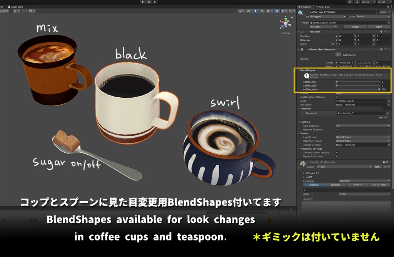
Task: Switch the Scene view to 2D mode
Action: coord(249,11)
